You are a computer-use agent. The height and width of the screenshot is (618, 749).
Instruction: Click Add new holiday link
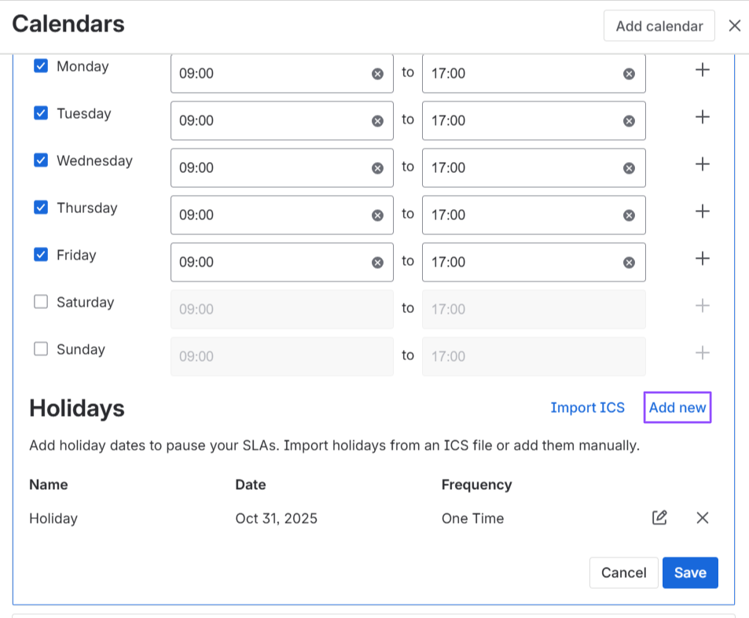point(677,407)
